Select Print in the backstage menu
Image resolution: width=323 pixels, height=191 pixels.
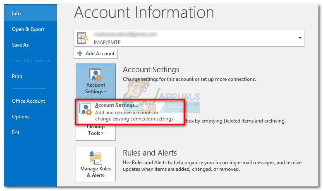click(17, 76)
